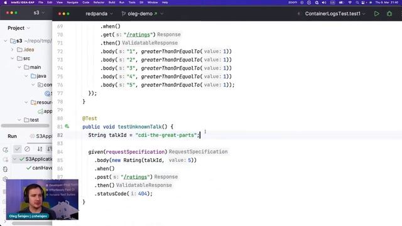Screen dimensions: 402x226
Task: Click the Apple menu icon
Action: [6, 3]
